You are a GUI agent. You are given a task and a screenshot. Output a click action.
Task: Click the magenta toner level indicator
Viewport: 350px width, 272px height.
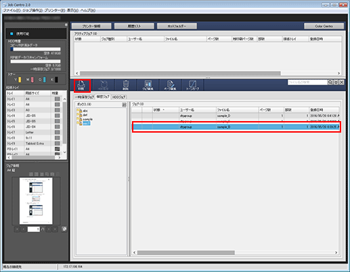[32, 80]
